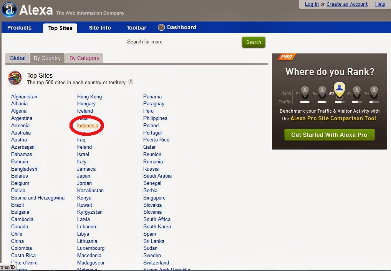Open the Help link

(x=380, y=4)
